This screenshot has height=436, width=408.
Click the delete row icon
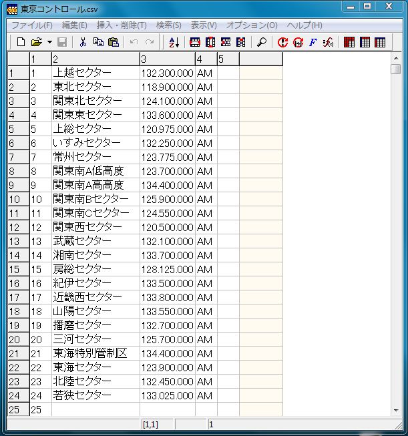226,42
